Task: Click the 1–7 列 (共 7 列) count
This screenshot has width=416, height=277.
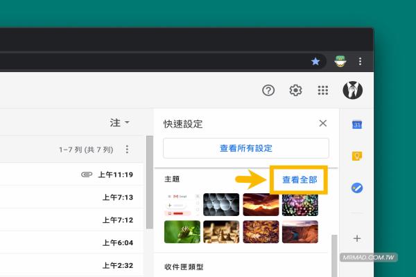Action: click(86, 150)
